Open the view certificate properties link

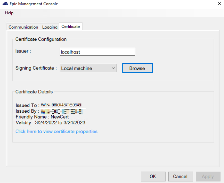point(56,132)
